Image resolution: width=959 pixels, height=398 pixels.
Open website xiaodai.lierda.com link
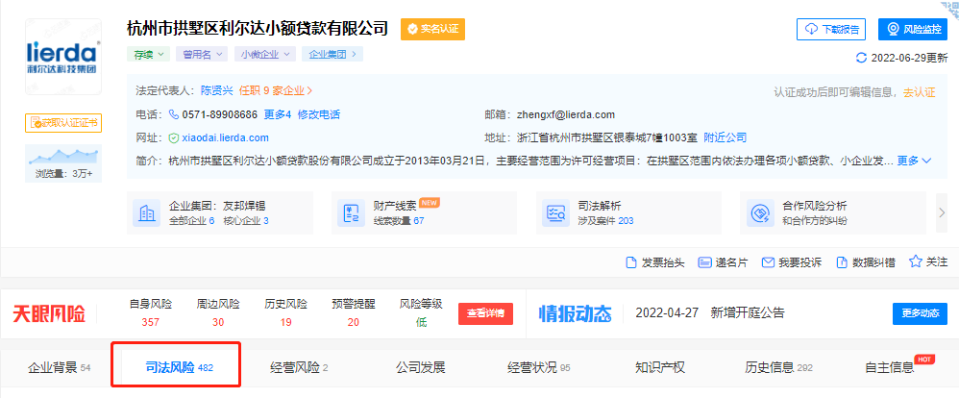coord(225,137)
